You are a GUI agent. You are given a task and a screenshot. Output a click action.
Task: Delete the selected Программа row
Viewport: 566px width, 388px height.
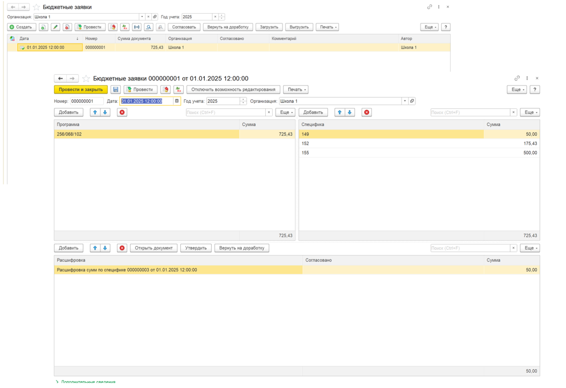click(122, 112)
